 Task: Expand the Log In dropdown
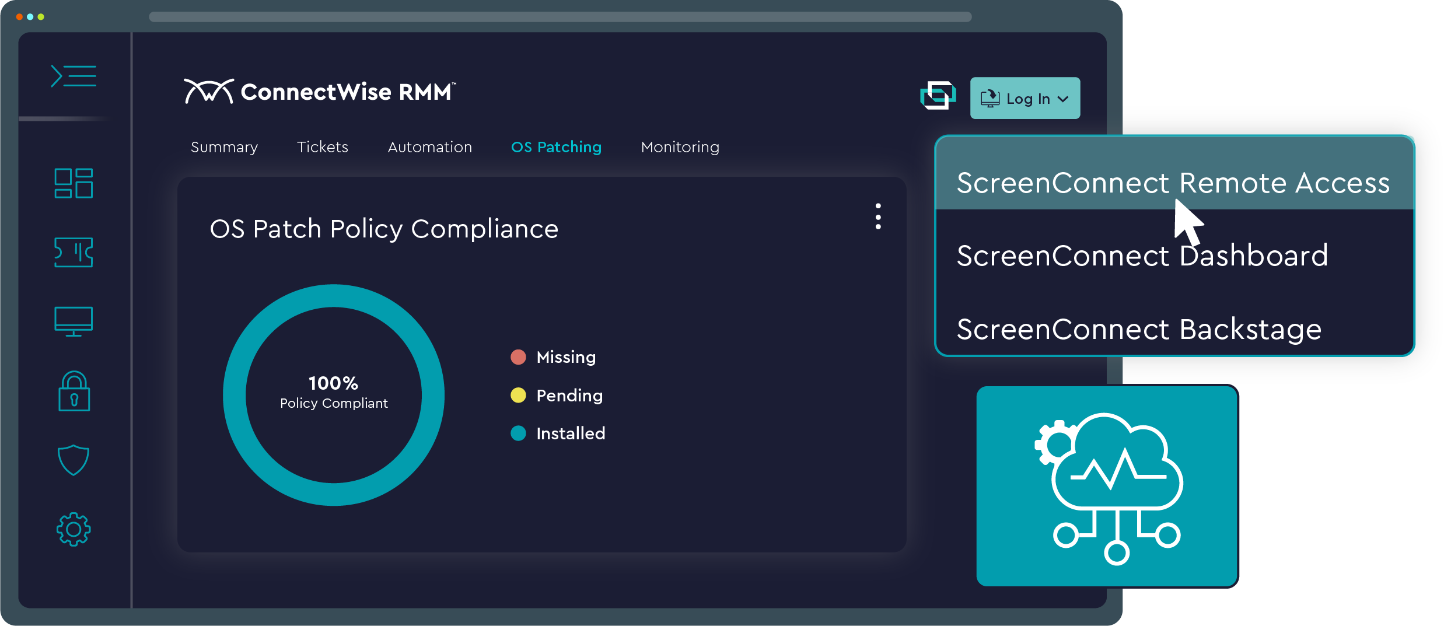[1025, 99]
